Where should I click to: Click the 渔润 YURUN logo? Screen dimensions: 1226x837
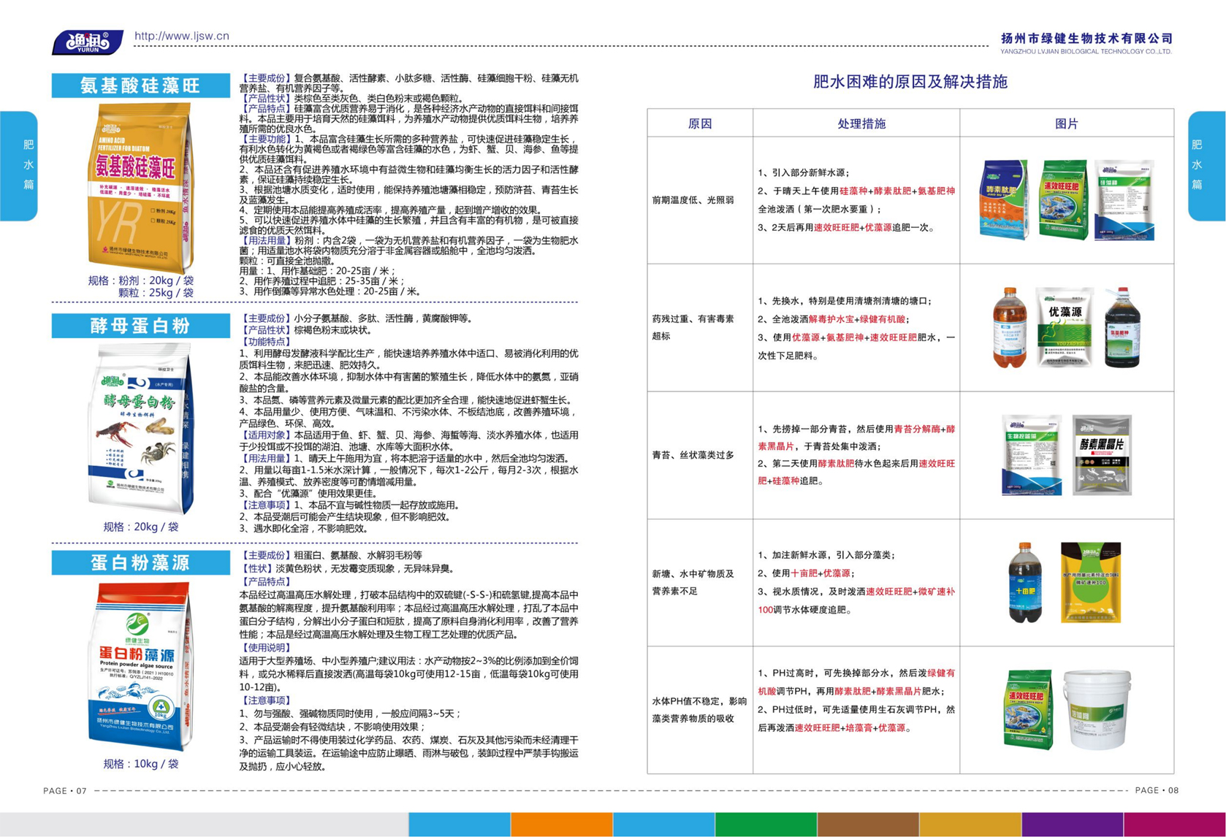click(x=88, y=42)
